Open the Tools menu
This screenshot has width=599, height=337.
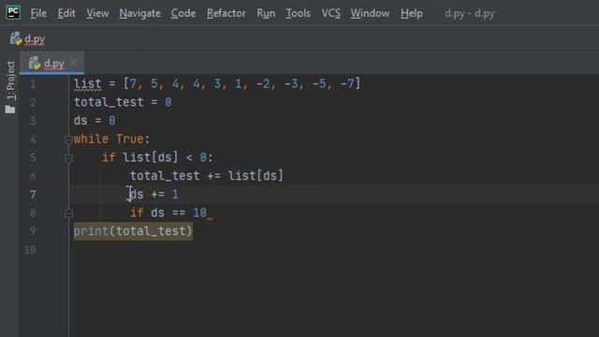[298, 13]
